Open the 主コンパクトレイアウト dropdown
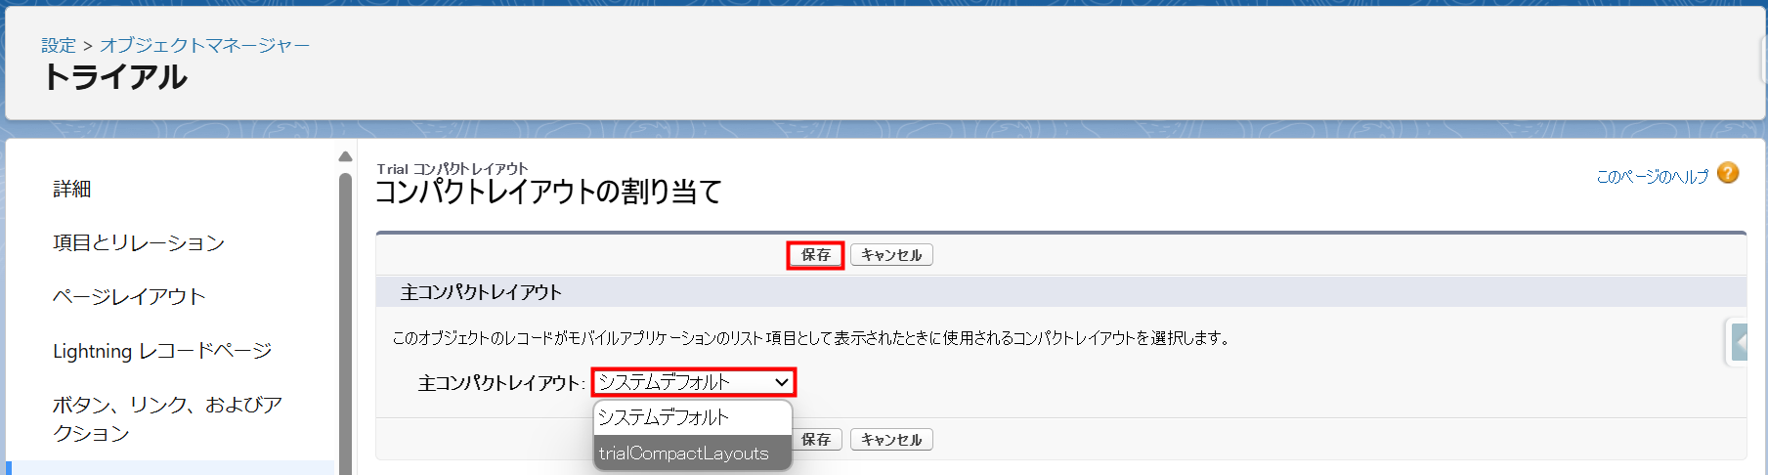The image size is (1768, 475). click(x=693, y=382)
